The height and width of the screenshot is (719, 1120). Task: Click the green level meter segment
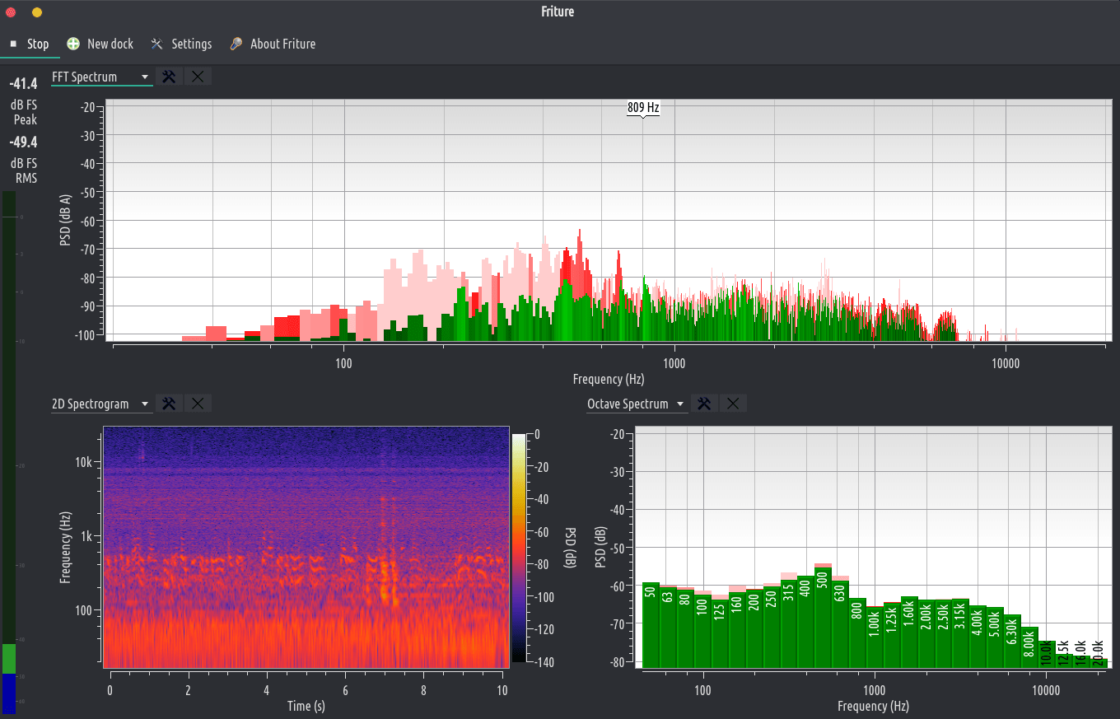(9, 659)
